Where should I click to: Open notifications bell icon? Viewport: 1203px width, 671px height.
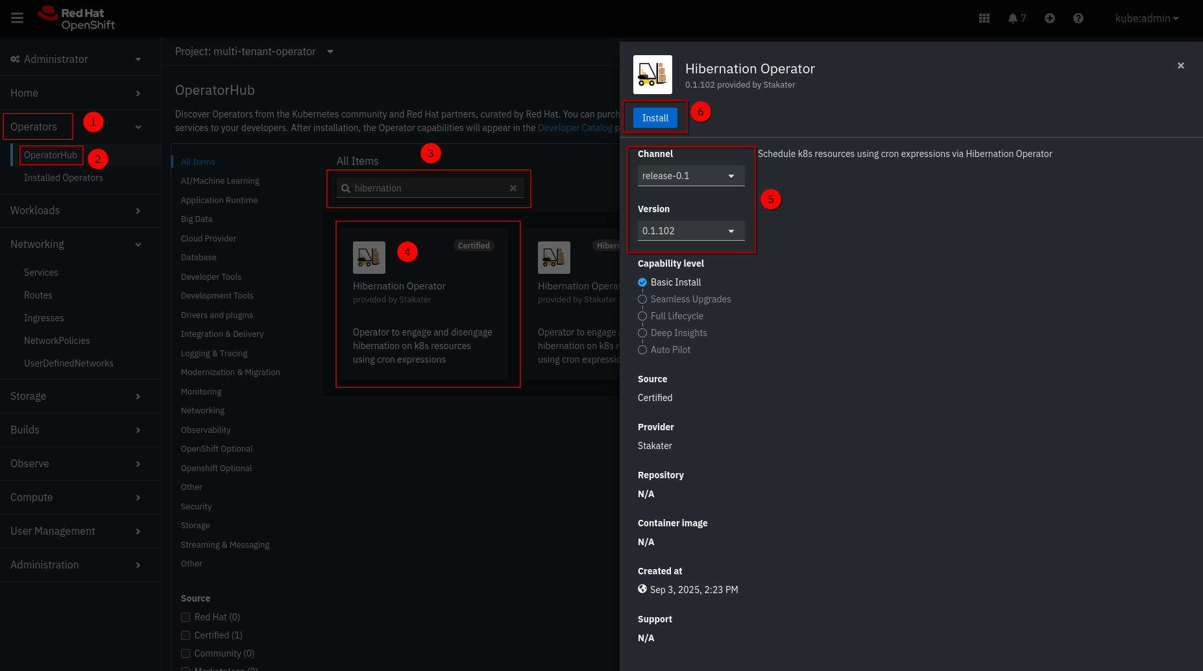tap(1016, 18)
